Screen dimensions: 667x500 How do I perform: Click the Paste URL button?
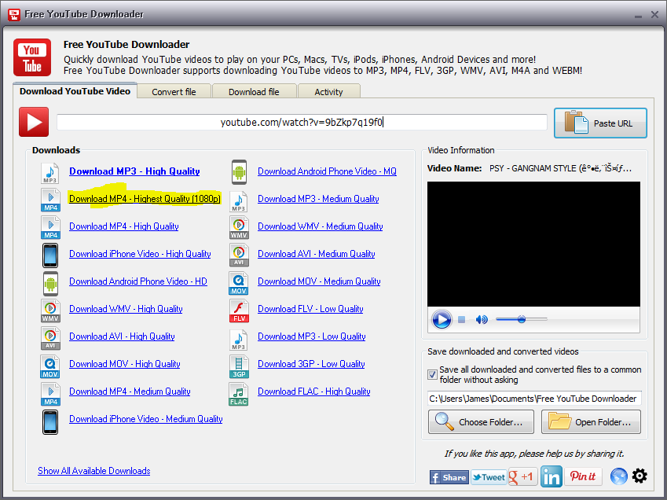[600, 122]
